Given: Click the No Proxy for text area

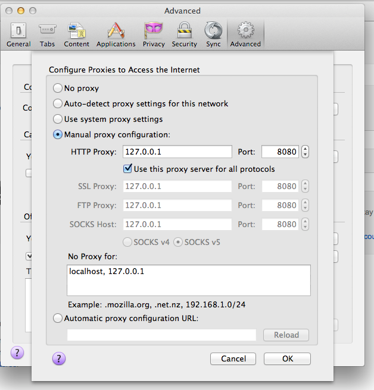Looking at the screenshot, I should pyautogui.click(x=188, y=280).
